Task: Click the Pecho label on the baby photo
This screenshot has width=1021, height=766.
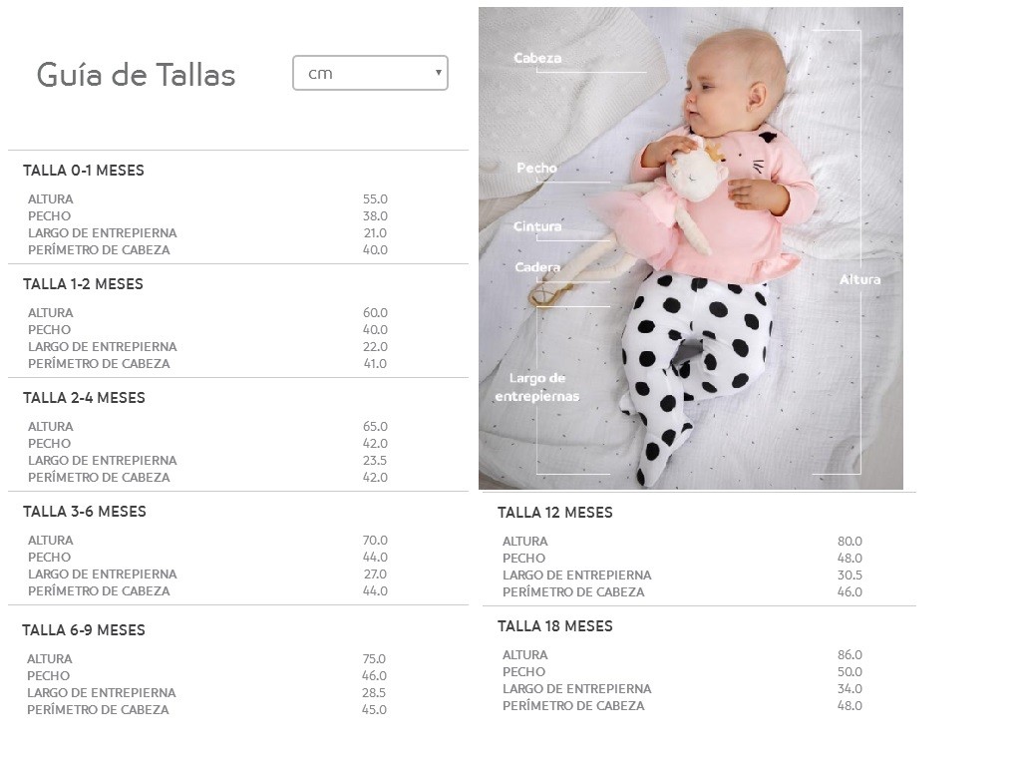Action: [536, 169]
